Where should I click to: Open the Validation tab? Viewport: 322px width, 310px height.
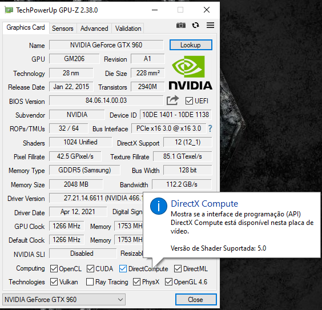pos(128,29)
